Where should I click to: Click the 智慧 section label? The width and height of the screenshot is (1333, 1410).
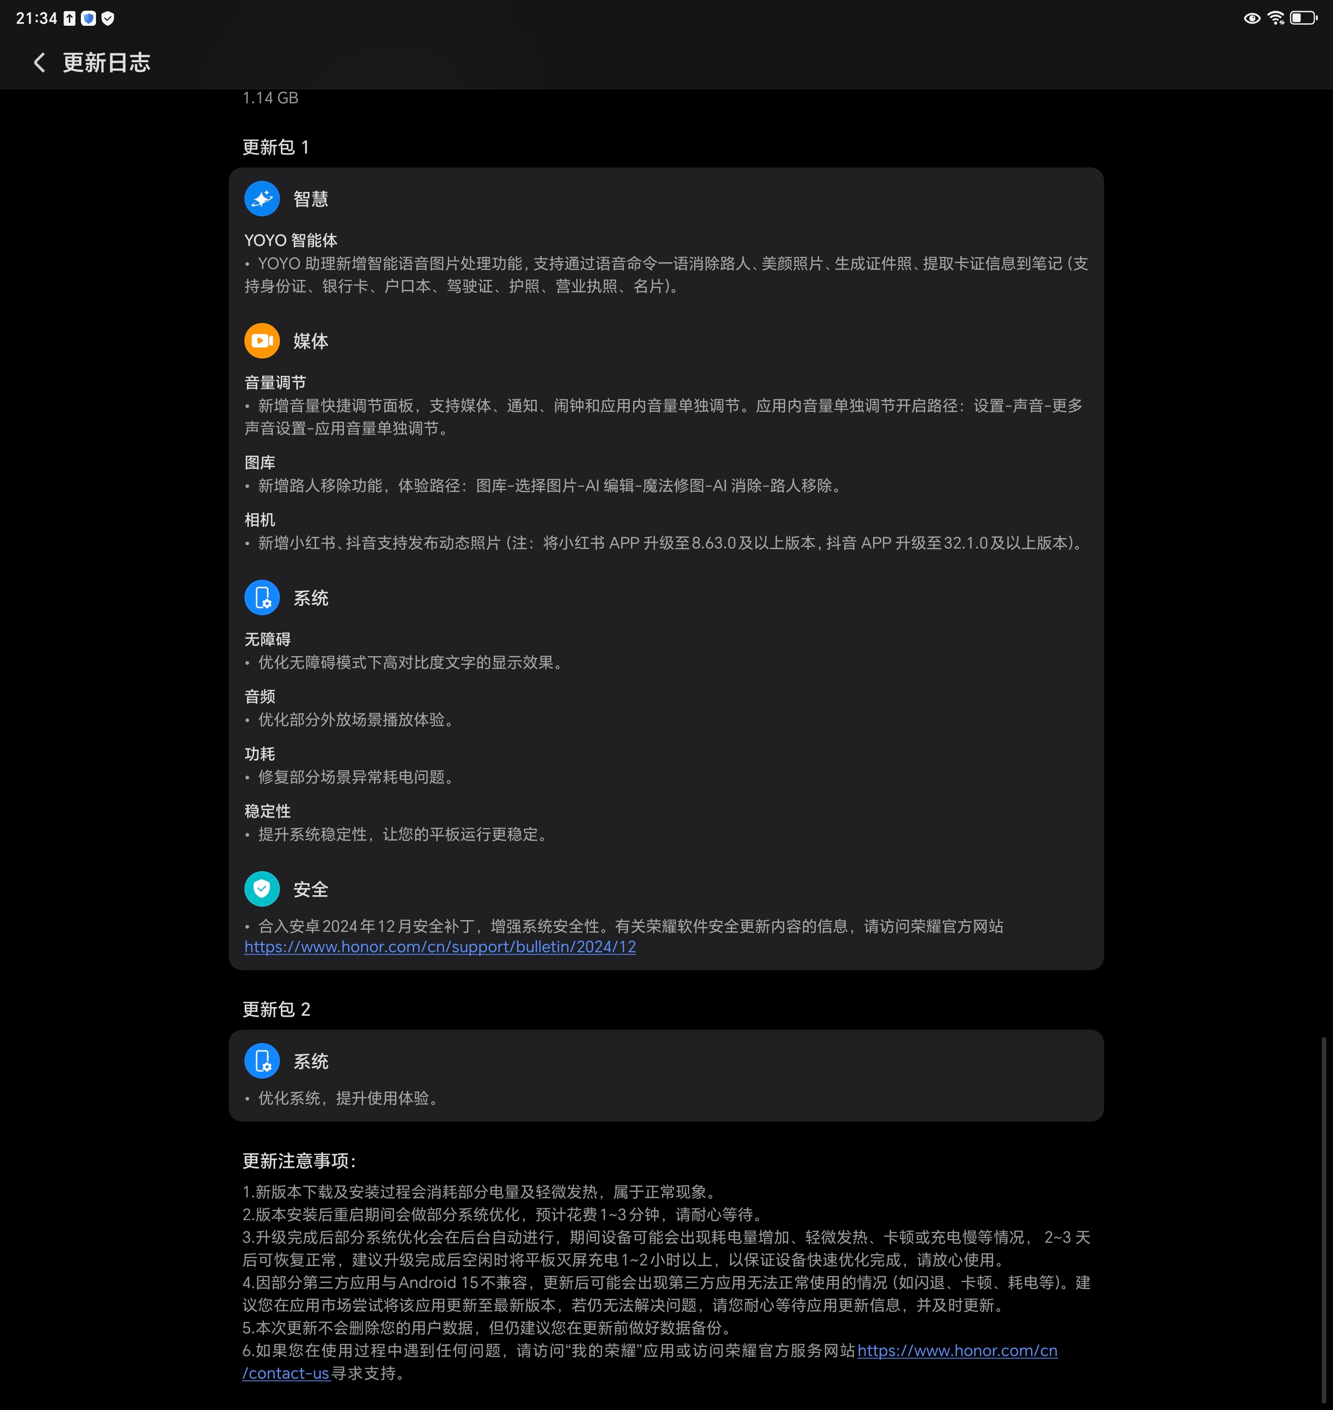click(x=311, y=199)
